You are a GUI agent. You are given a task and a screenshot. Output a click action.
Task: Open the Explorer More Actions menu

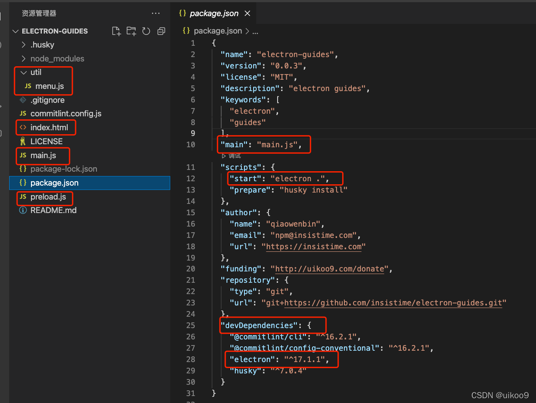coord(156,13)
